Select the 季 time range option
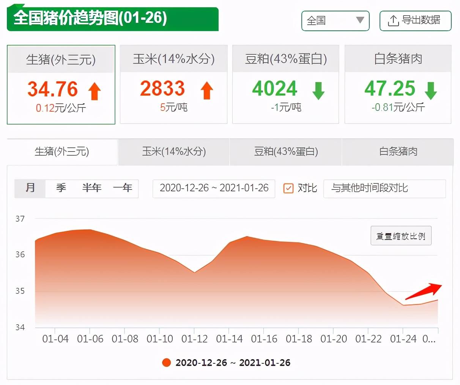The height and width of the screenshot is (385, 460). [61, 188]
